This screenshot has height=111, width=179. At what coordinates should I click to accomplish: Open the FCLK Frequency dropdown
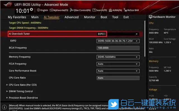pyautogui.click(x=118, y=64)
